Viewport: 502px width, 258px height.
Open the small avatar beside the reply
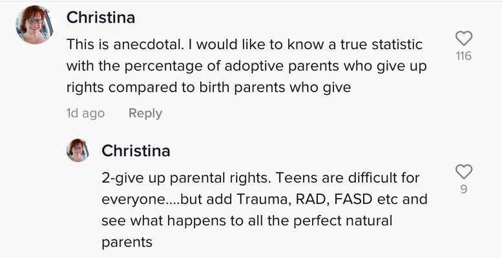pos(78,150)
